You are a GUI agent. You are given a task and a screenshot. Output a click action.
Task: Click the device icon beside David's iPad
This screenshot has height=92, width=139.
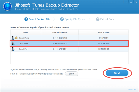(13, 49)
